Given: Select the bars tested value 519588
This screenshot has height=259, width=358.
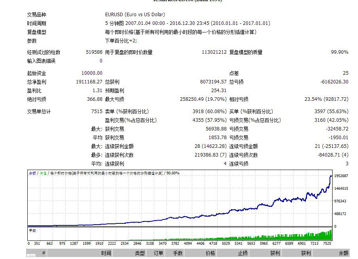Looking at the screenshot, I should (94, 52).
